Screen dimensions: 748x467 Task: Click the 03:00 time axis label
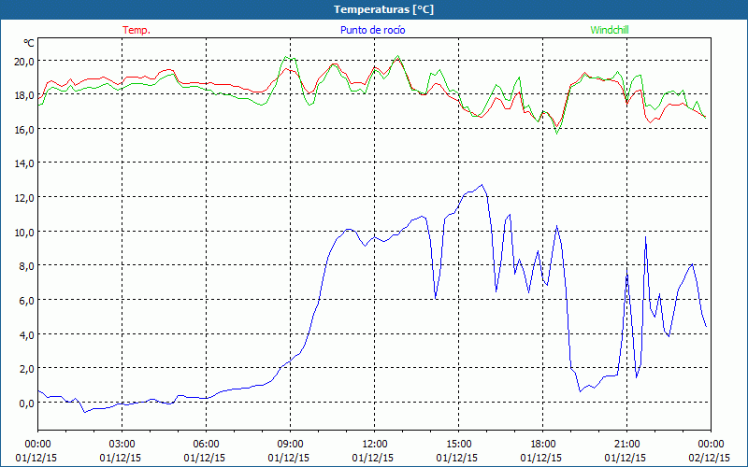tap(122, 445)
